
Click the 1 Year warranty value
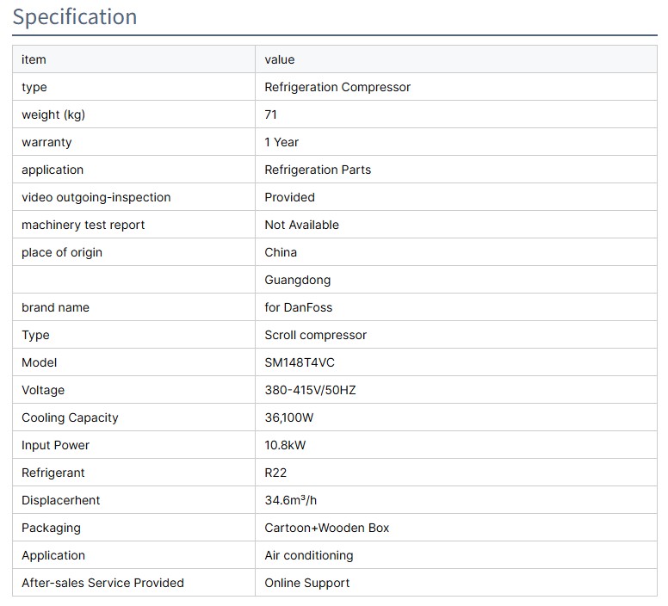(x=281, y=142)
